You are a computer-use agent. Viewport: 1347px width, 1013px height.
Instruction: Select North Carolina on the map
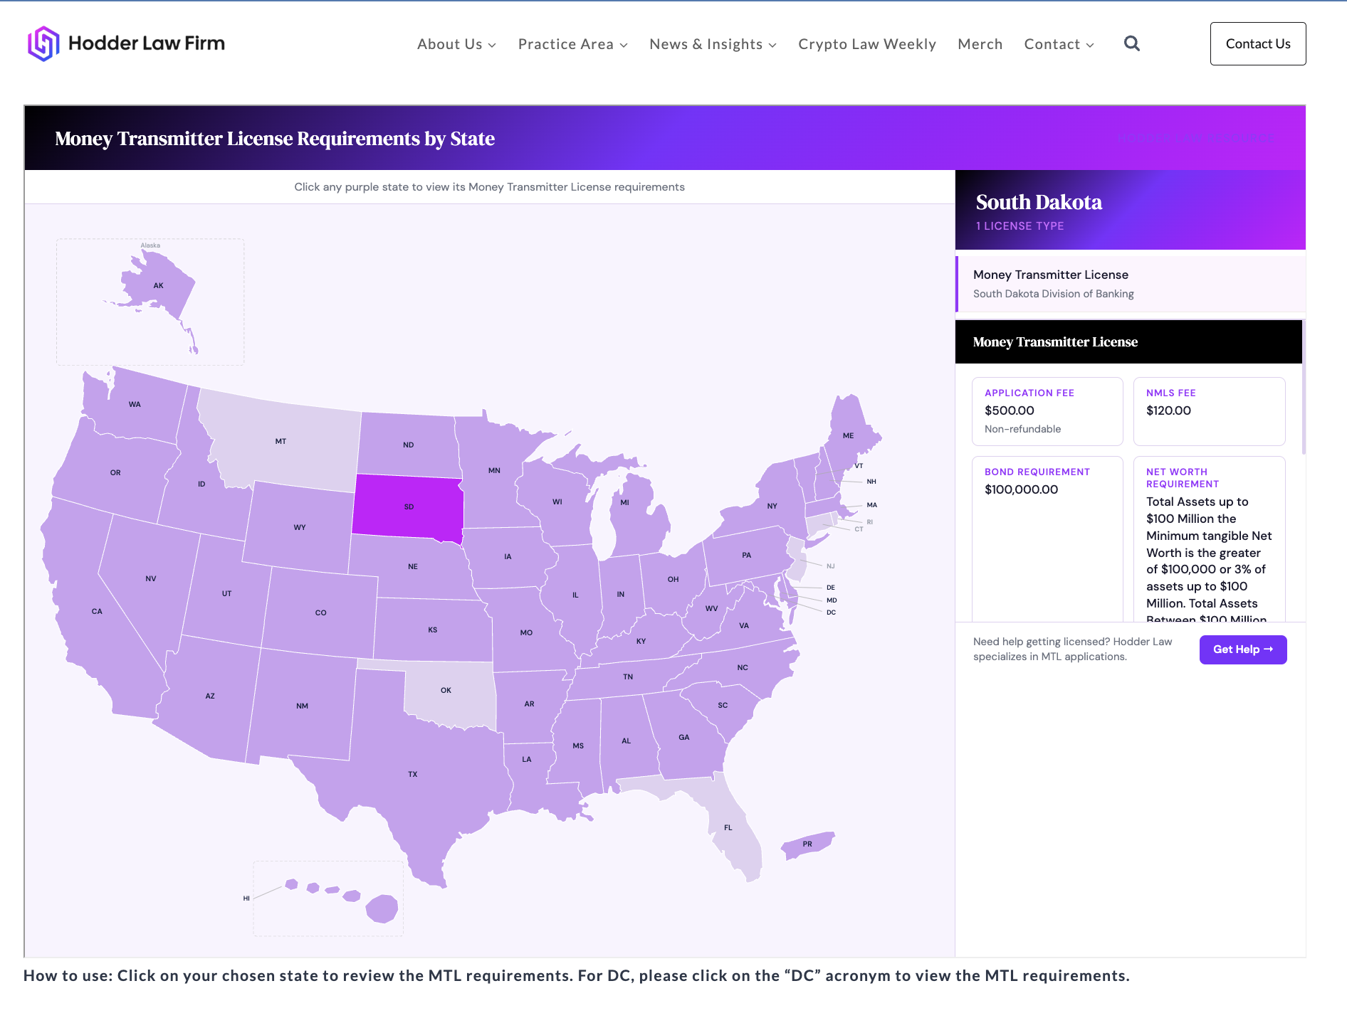click(743, 667)
